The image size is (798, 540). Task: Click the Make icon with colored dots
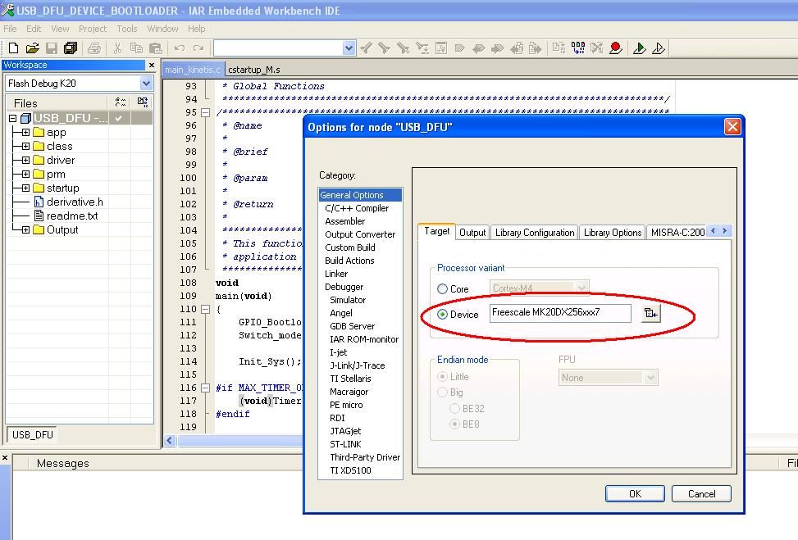pyautogui.click(x=577, y=48)
